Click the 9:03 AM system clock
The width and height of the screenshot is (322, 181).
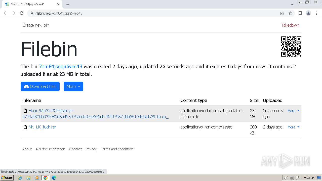pyautogui.click(x=309, y=178)
